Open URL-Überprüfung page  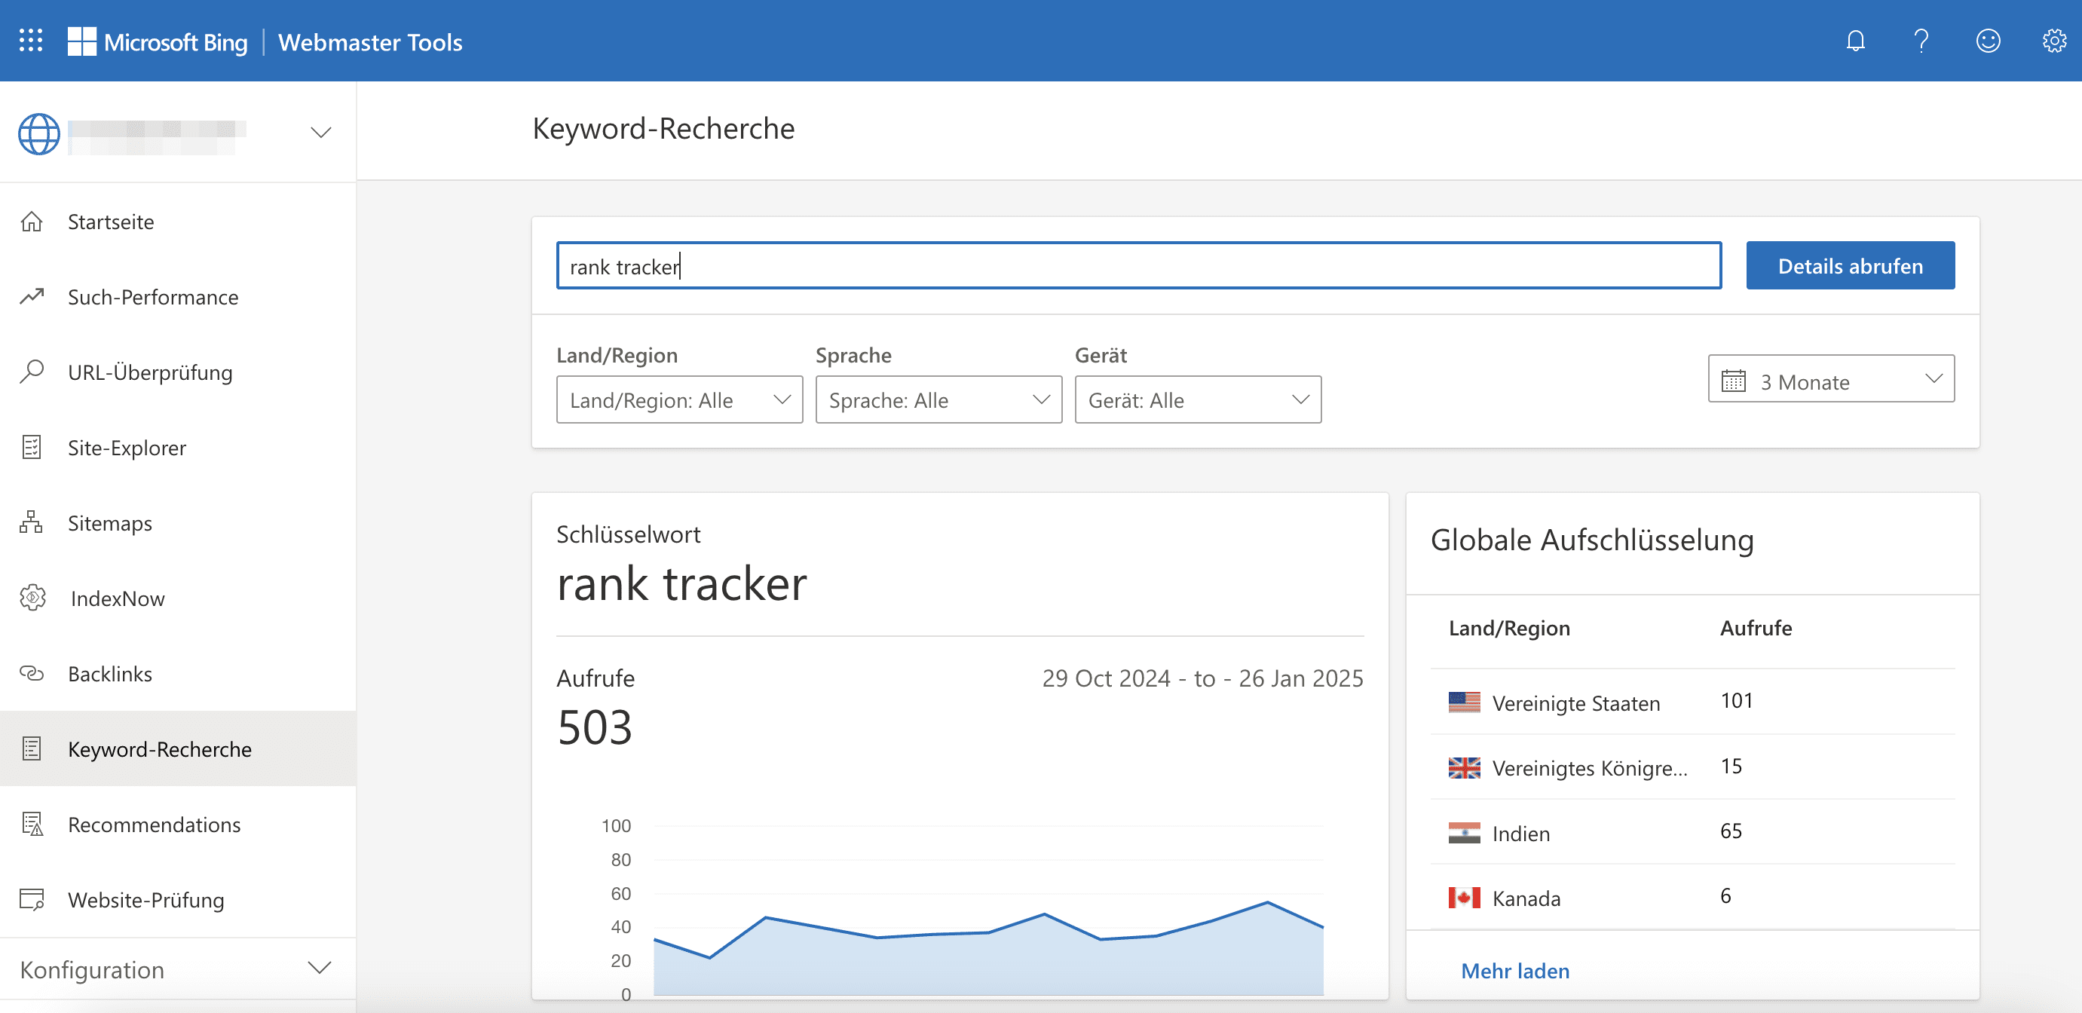coord(178,372)
